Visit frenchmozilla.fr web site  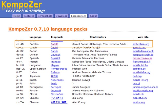pyautogui.click(x=141, y=62)
